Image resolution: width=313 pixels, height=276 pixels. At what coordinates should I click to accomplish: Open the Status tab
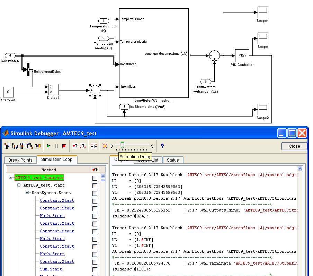pyautogui.click(x=173, y=160)
